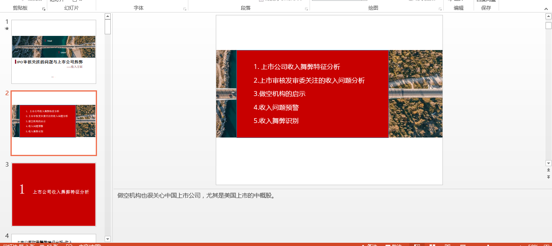552x246 pixels.
Task: Click the line 4.收入问题预警
Action: [x=276, y=108]
